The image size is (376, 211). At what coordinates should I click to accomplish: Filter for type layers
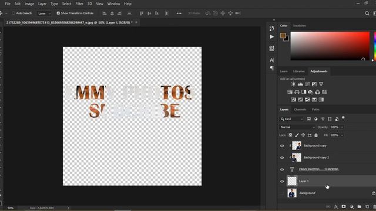pos(323,119)
